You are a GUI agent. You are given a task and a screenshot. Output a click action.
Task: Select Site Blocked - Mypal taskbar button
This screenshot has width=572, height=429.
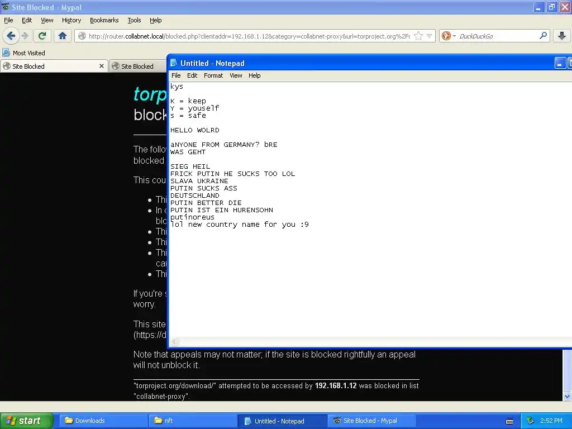pos(372,421)
